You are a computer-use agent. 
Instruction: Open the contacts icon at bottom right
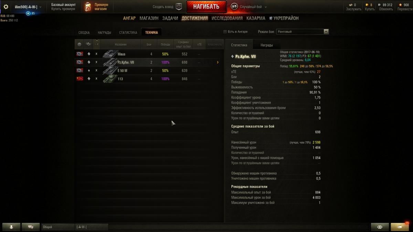coord(380,227)
